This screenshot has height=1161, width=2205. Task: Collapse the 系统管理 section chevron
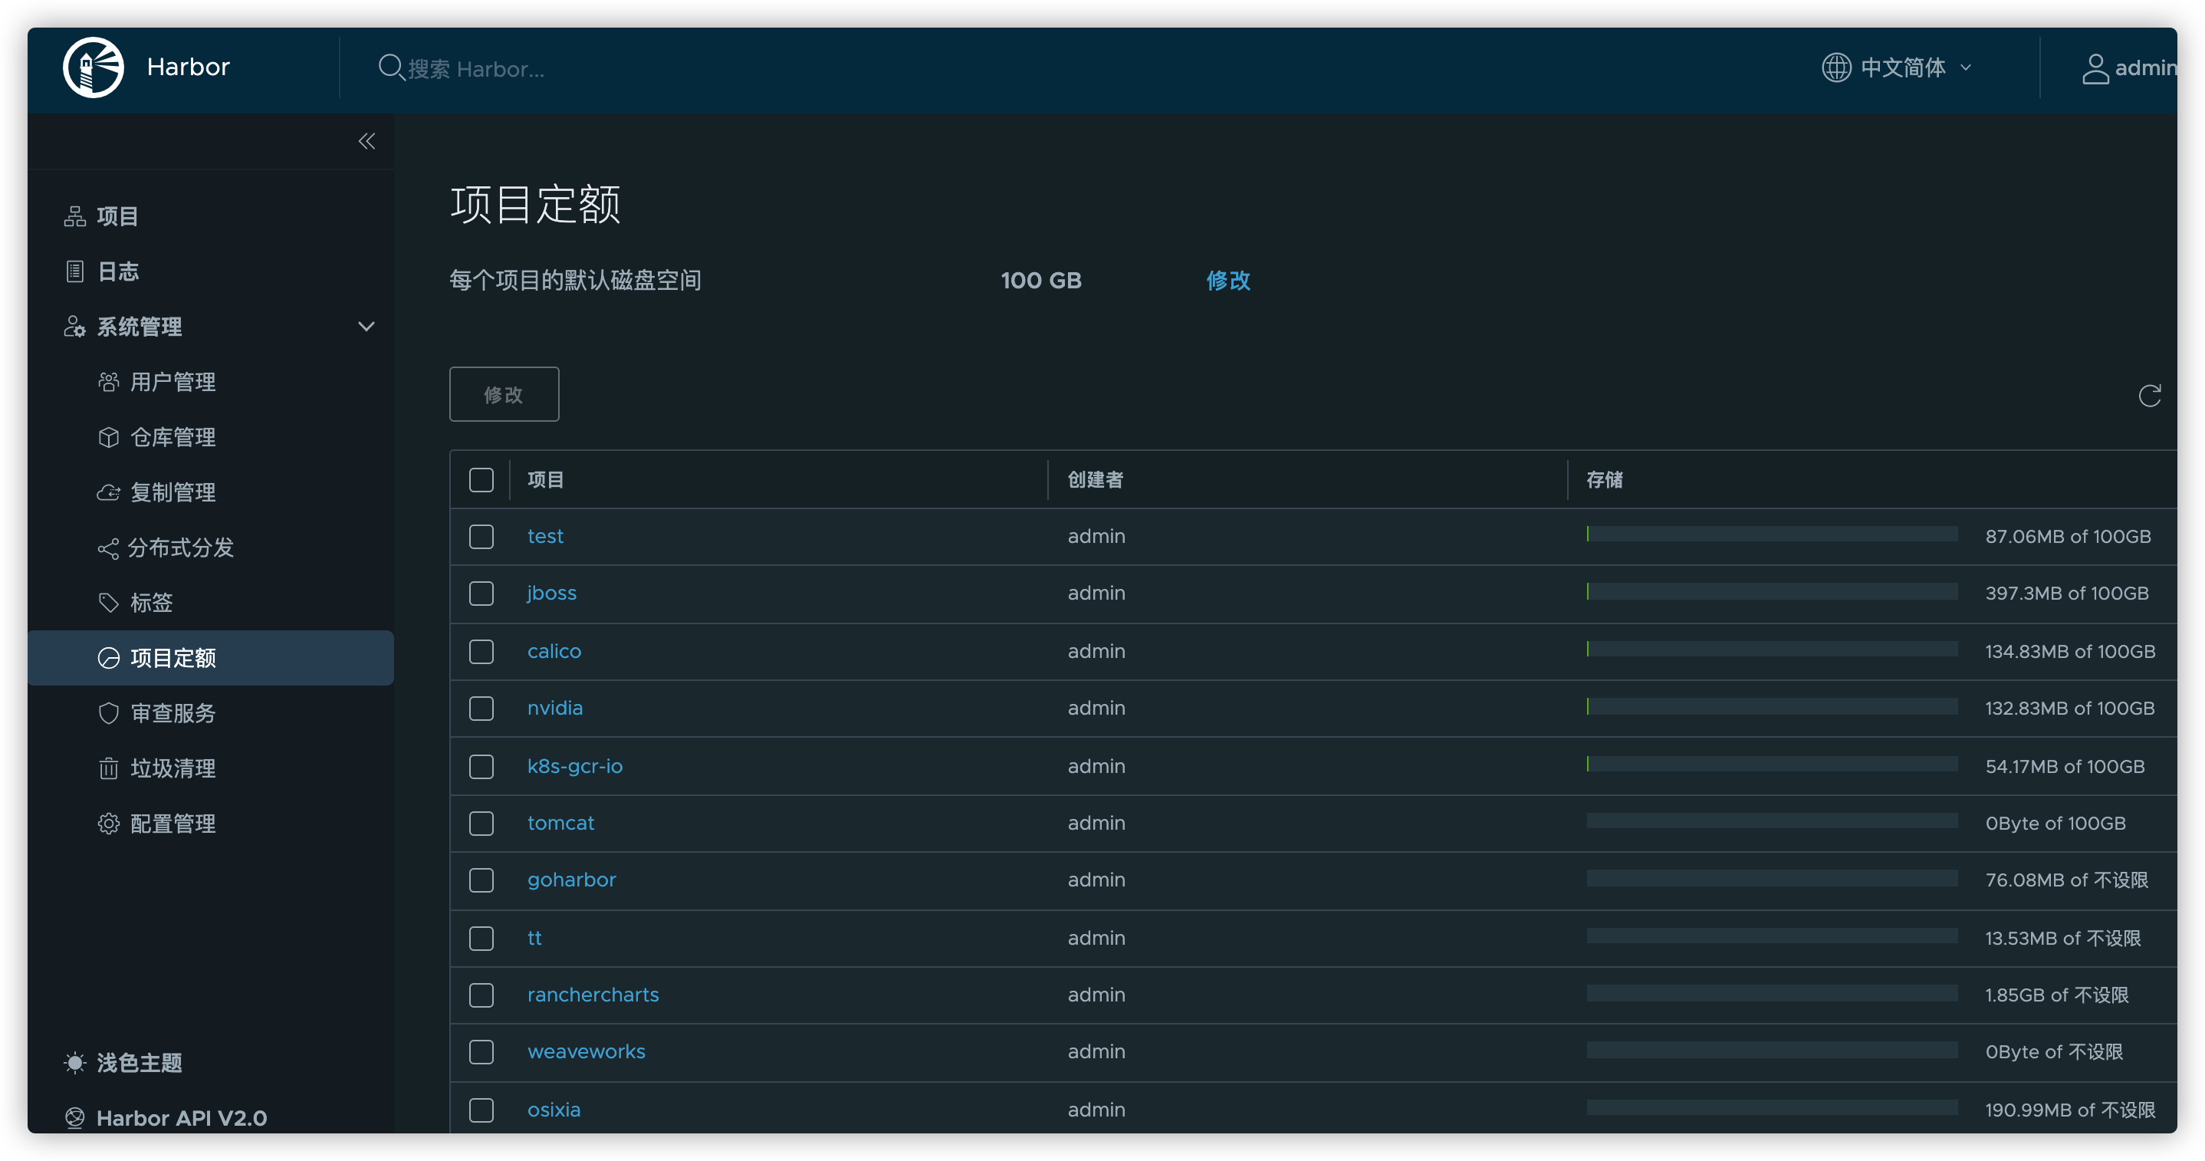click(366, 326)
